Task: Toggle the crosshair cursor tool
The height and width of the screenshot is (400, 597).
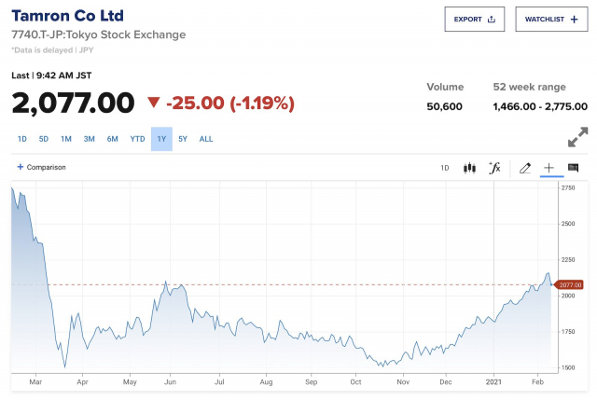Action: tap(549, 168)
